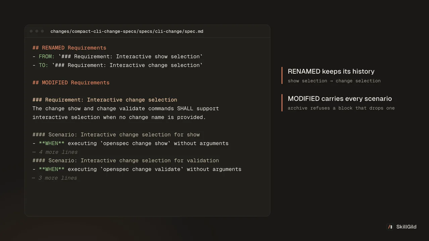Click '### Requirement: Interactive change selection' heading
429x241 pixels.
[x=105, y=100]
